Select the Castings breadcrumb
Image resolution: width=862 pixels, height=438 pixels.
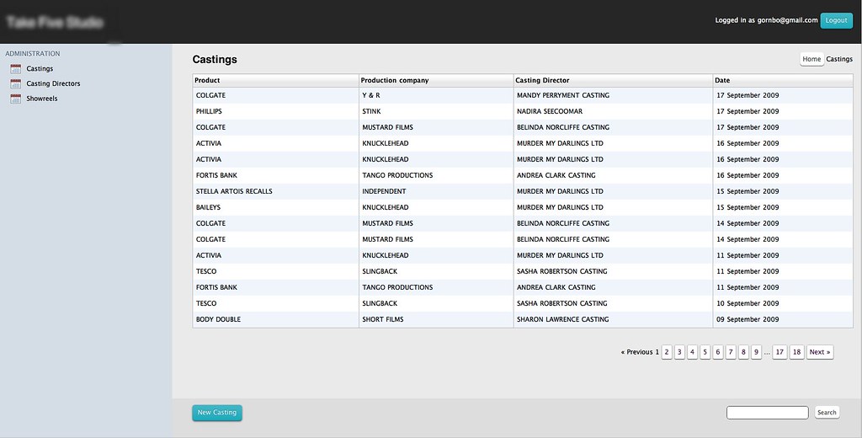839,59
